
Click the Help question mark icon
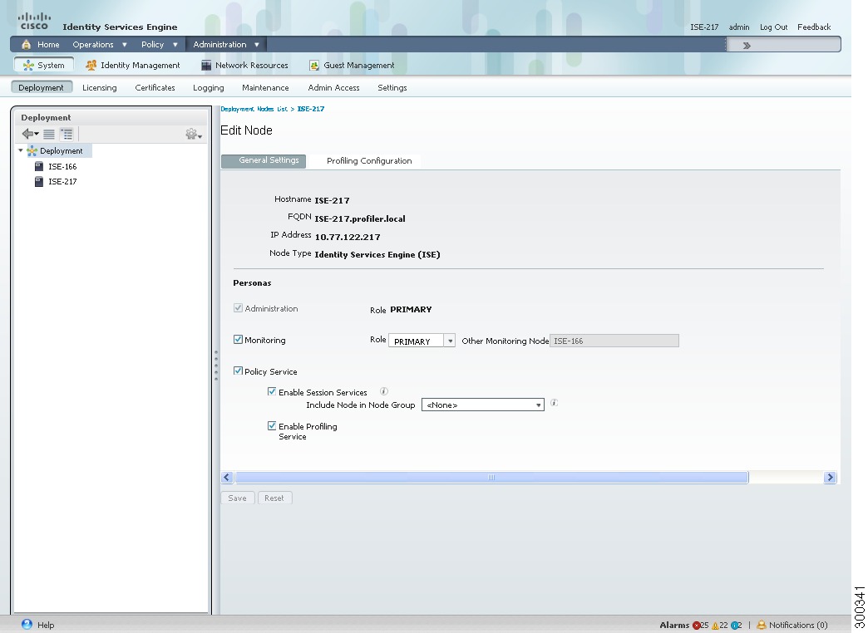tap(27, 624)
